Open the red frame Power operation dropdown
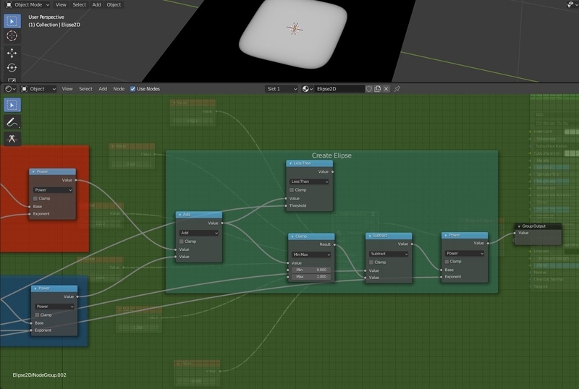579x389 pixels. pyautogui.click(x=53, y=190)
